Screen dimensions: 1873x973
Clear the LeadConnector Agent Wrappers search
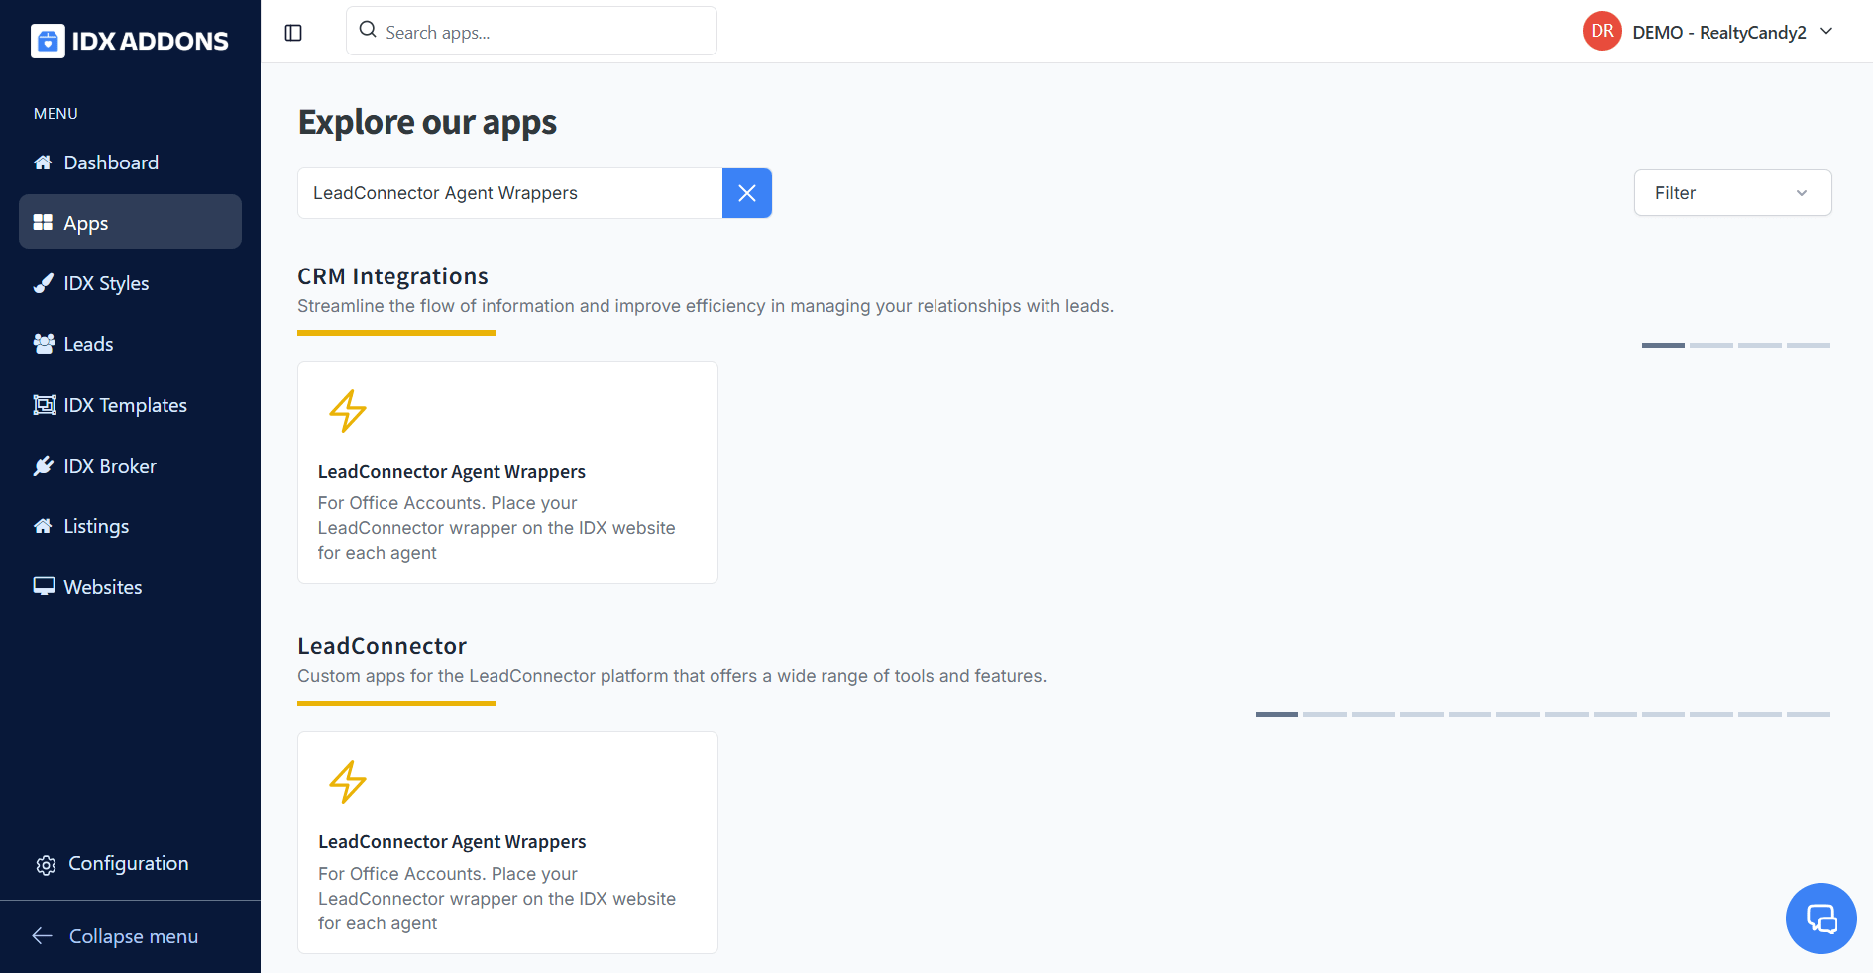coord(746,193)
